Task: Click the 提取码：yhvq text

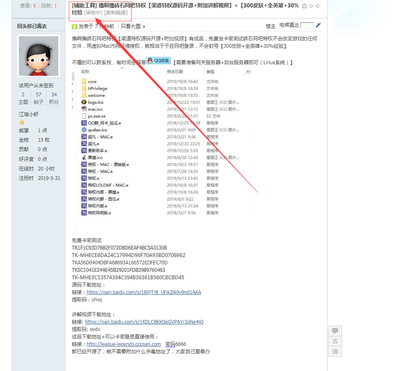Action: [x=87, y=300]
